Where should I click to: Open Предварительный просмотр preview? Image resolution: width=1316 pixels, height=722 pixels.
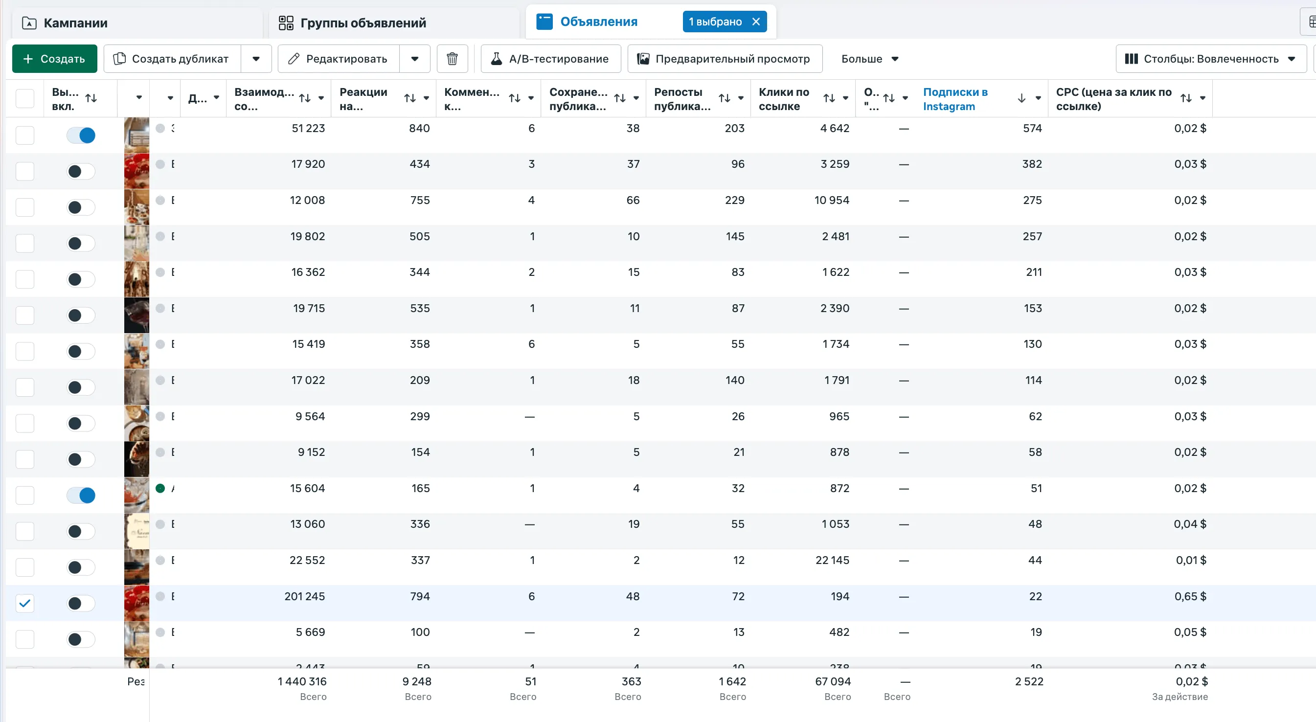click(725, 59)
